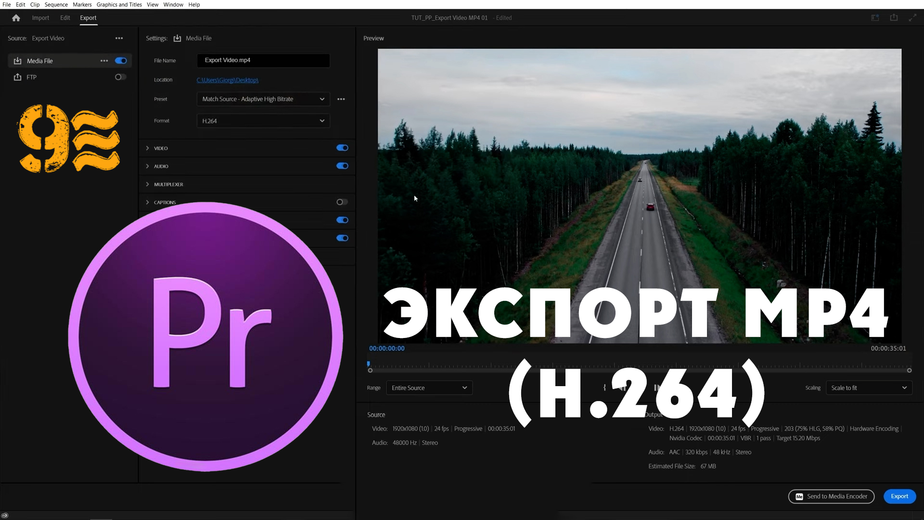Turn on the Captions toggle

342,202
